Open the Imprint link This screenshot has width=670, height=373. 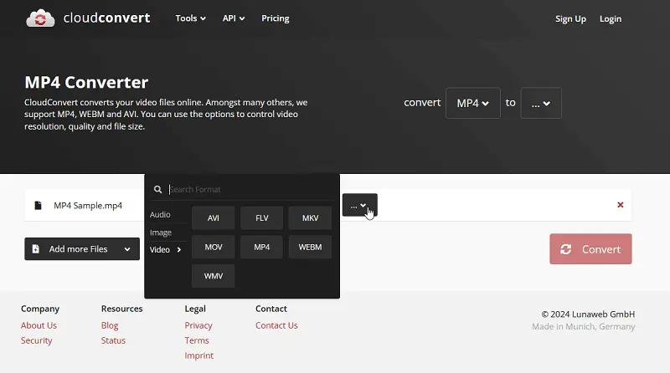[x=199, y=355]
